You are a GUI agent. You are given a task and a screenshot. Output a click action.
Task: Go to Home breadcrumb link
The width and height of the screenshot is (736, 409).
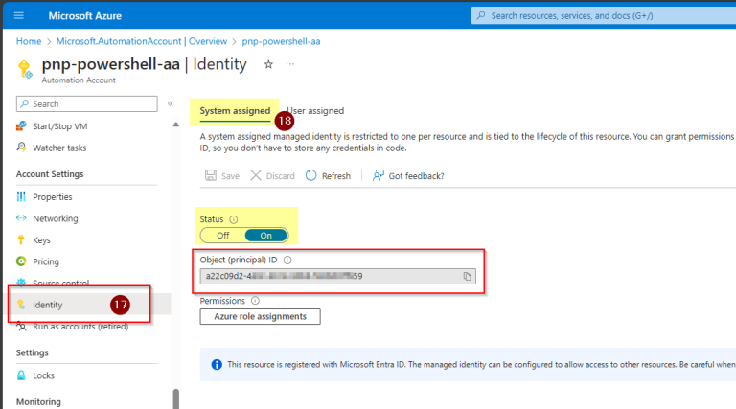[29, 41]
